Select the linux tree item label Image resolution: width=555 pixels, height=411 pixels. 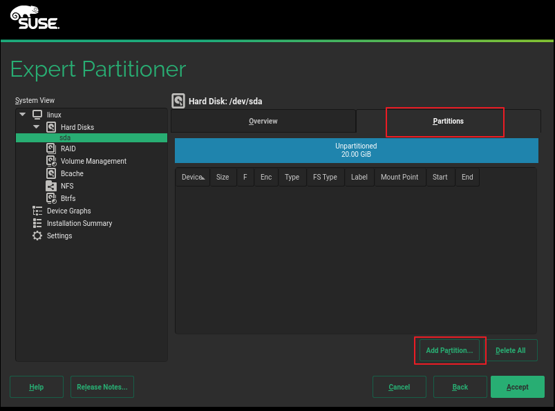click(x=54, y=115)
